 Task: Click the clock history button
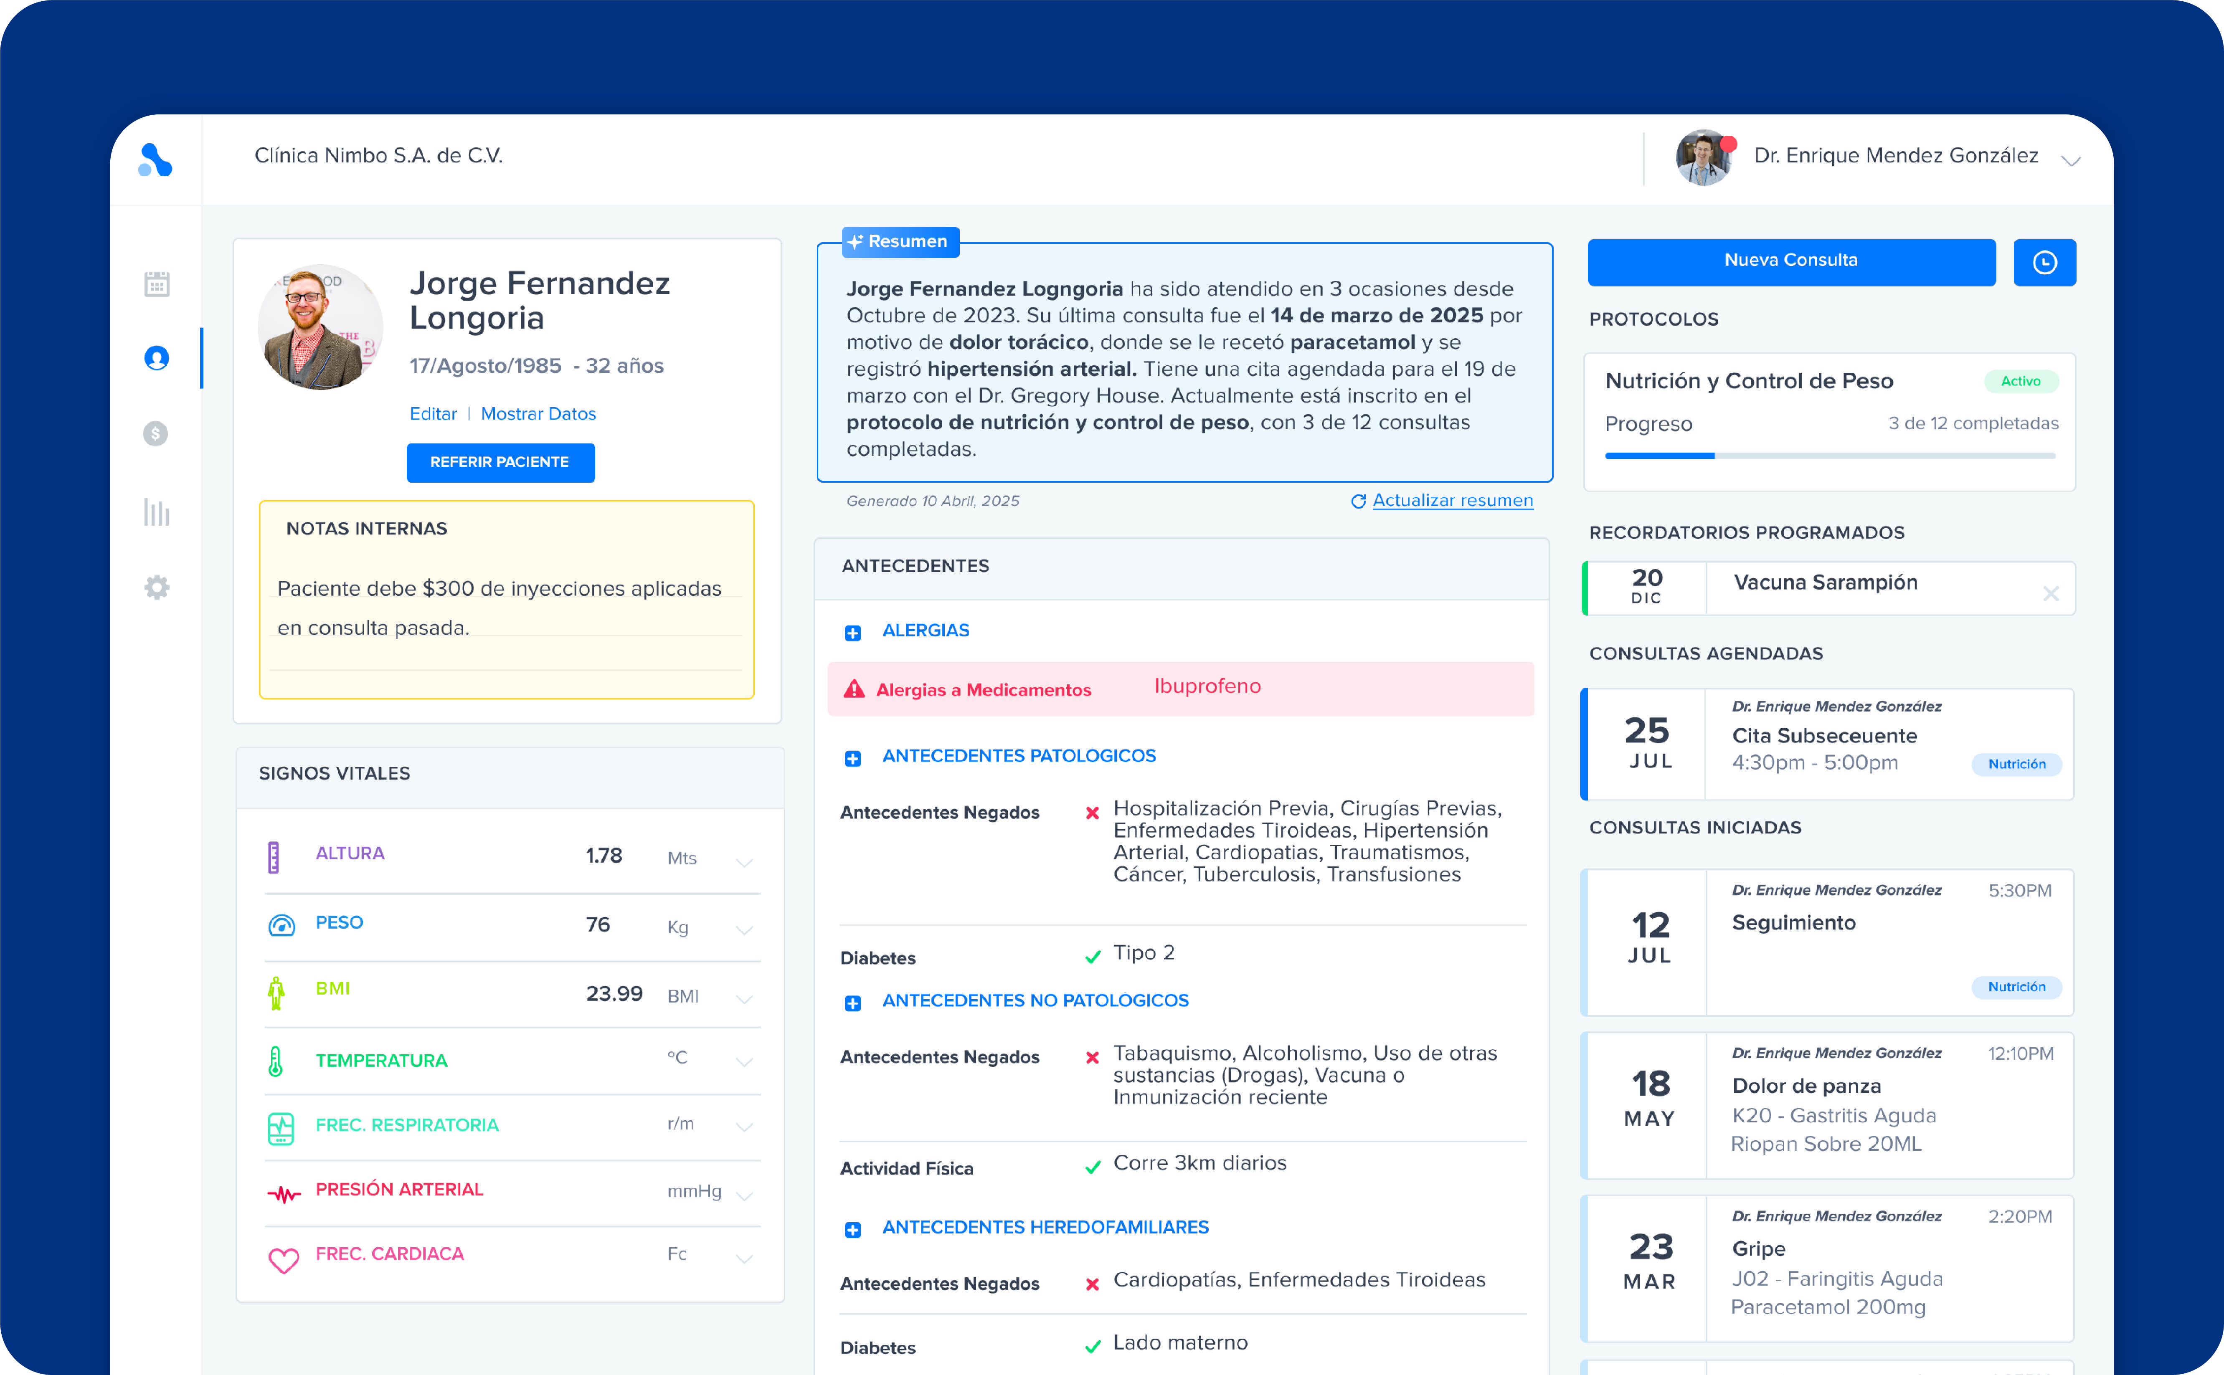pos(2044,262)
